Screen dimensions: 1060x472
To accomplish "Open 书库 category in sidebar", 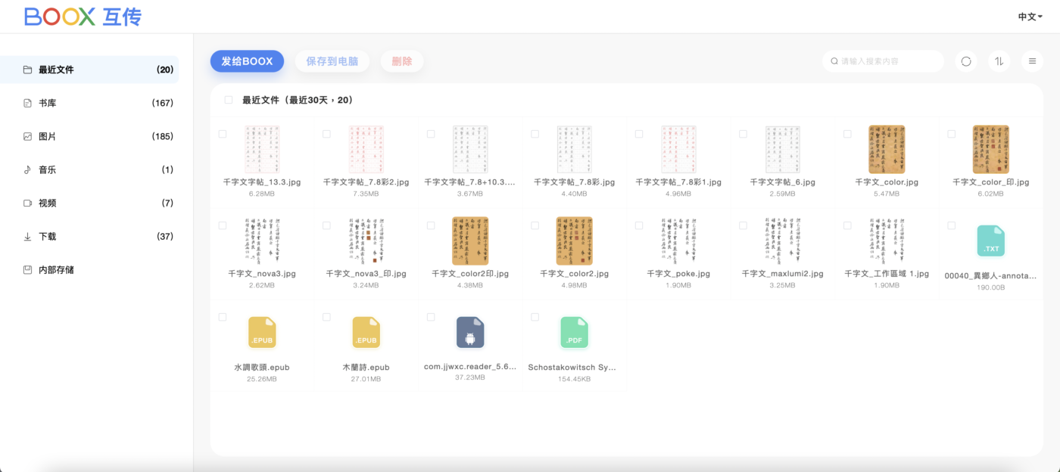I will [89, 103].
